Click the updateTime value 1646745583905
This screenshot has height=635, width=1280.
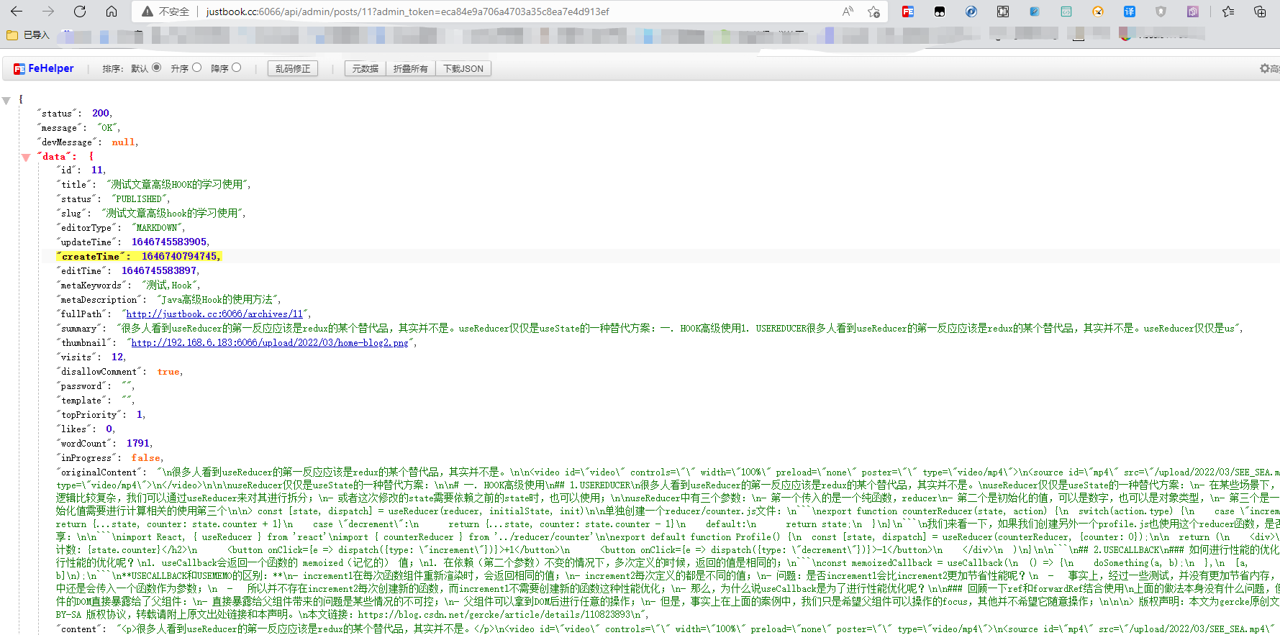point(169,242)
